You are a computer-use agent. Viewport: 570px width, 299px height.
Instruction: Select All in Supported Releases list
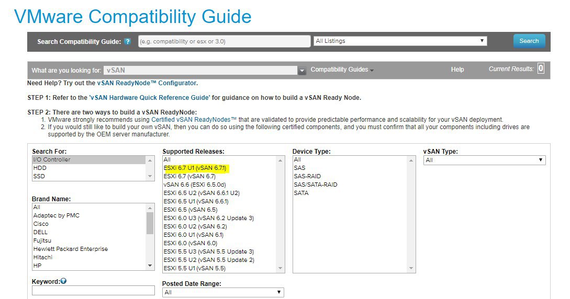click(x=219, y=159)
